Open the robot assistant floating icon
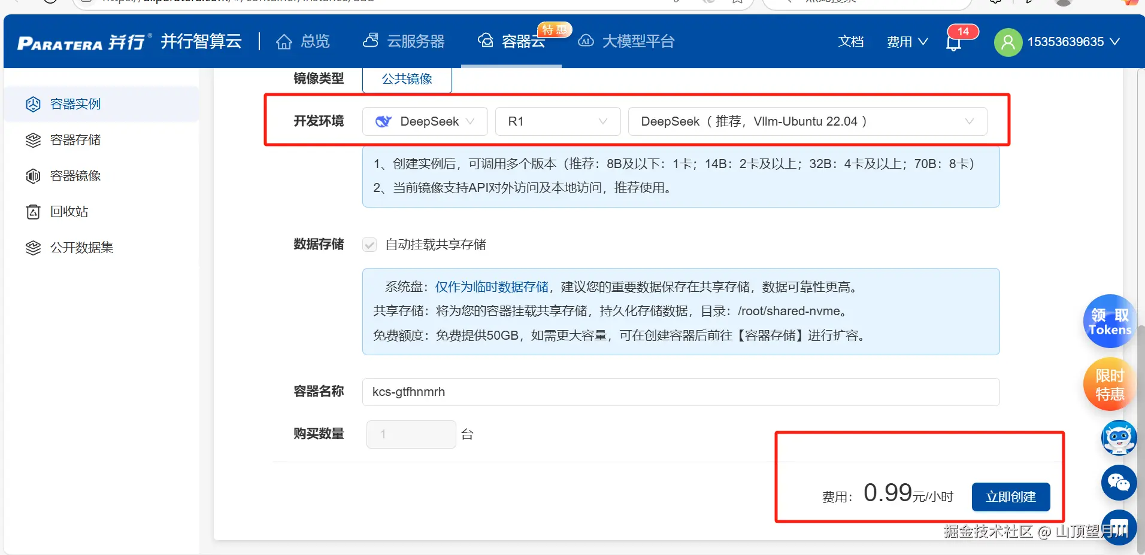 point(1119,438)
